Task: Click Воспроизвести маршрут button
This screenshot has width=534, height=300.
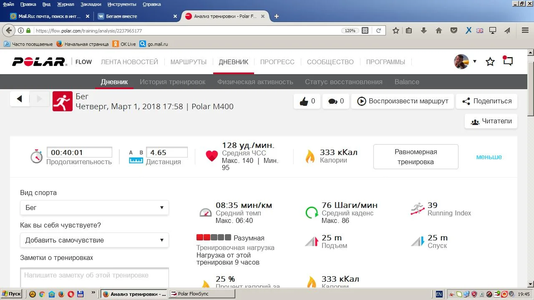Action: coord(403,101)
